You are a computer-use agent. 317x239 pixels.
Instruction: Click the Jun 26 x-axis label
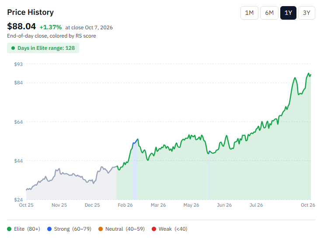(x=224, y=205)
